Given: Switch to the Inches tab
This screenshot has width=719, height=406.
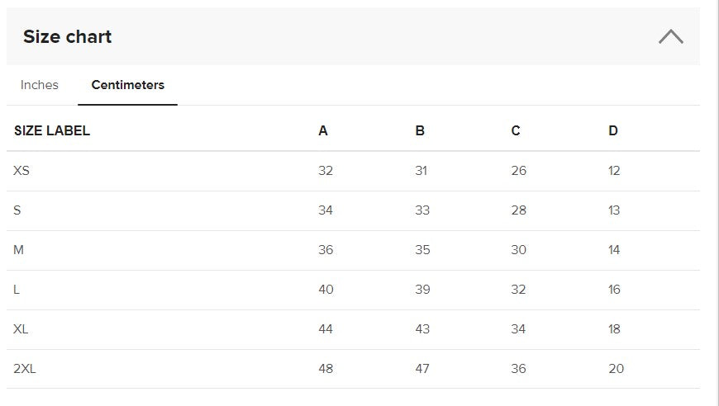Looking at the screenshot, I should pos(40,85).
